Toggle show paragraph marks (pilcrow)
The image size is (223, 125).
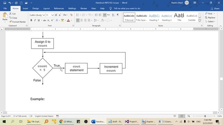pyautogui.click(x=118, y=15)
